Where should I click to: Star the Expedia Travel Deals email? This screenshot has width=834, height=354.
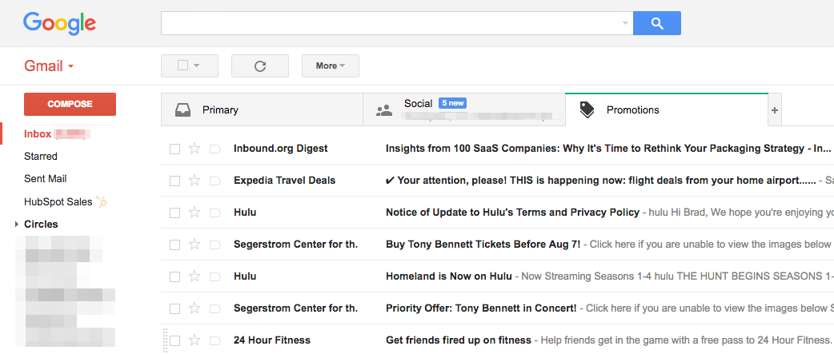[194, 181]
